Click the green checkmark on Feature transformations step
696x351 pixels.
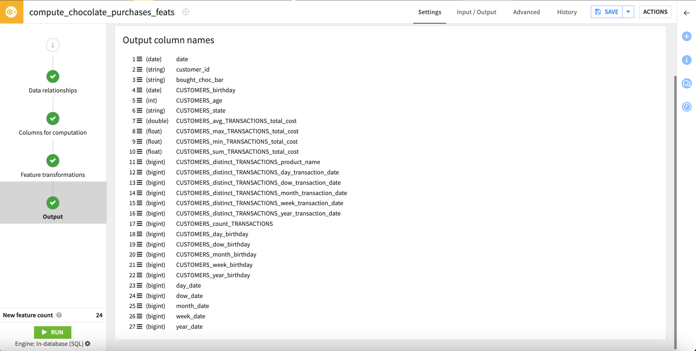click(x=53, y=161)
